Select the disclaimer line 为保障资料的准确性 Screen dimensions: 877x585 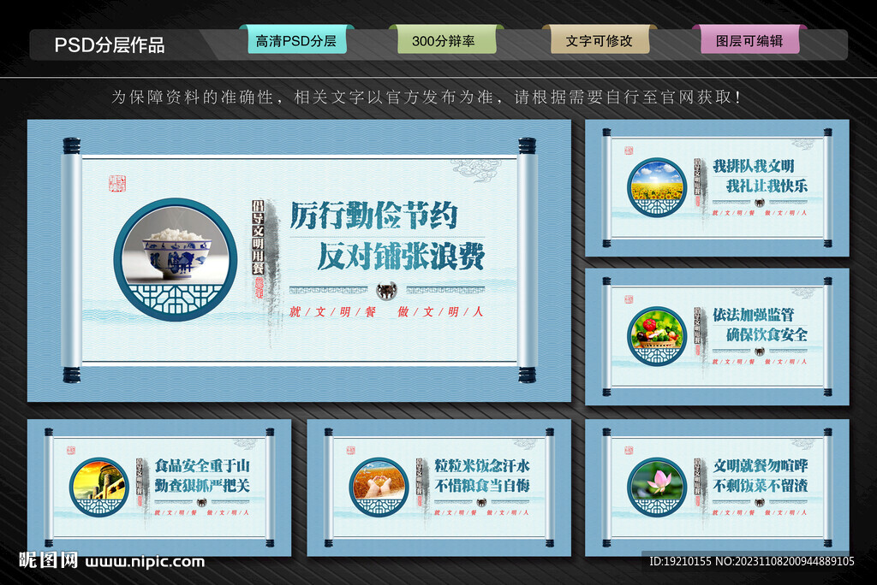[427, 97]
